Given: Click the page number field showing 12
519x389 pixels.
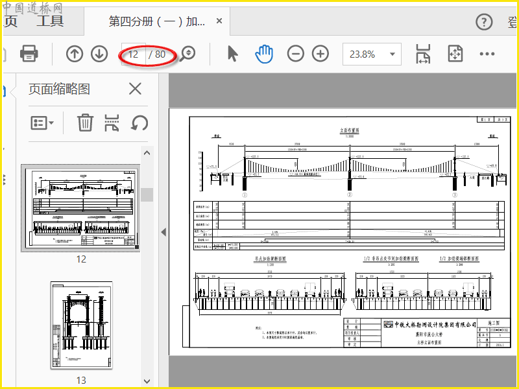Looking at the screenshot, I should point(134,54).
